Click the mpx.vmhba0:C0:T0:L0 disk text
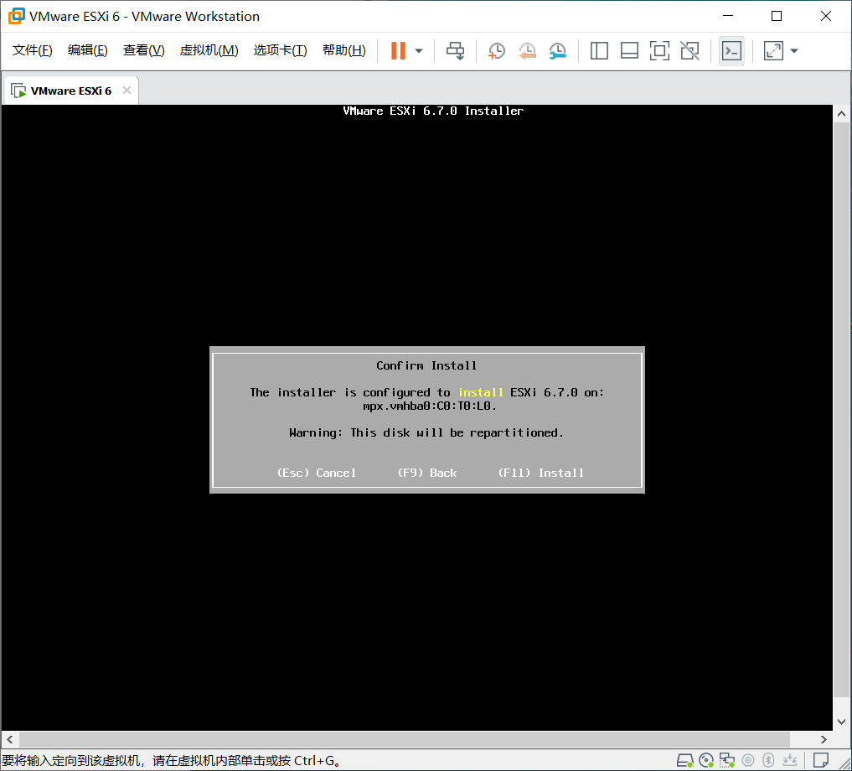The image size is (852, 771). coord(429,406)
